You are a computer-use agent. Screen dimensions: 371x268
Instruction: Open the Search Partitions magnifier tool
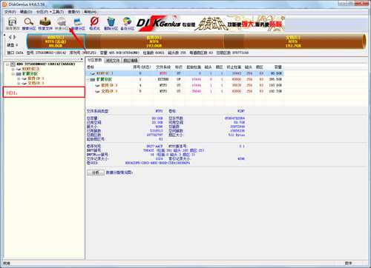(x=29, y=24)
